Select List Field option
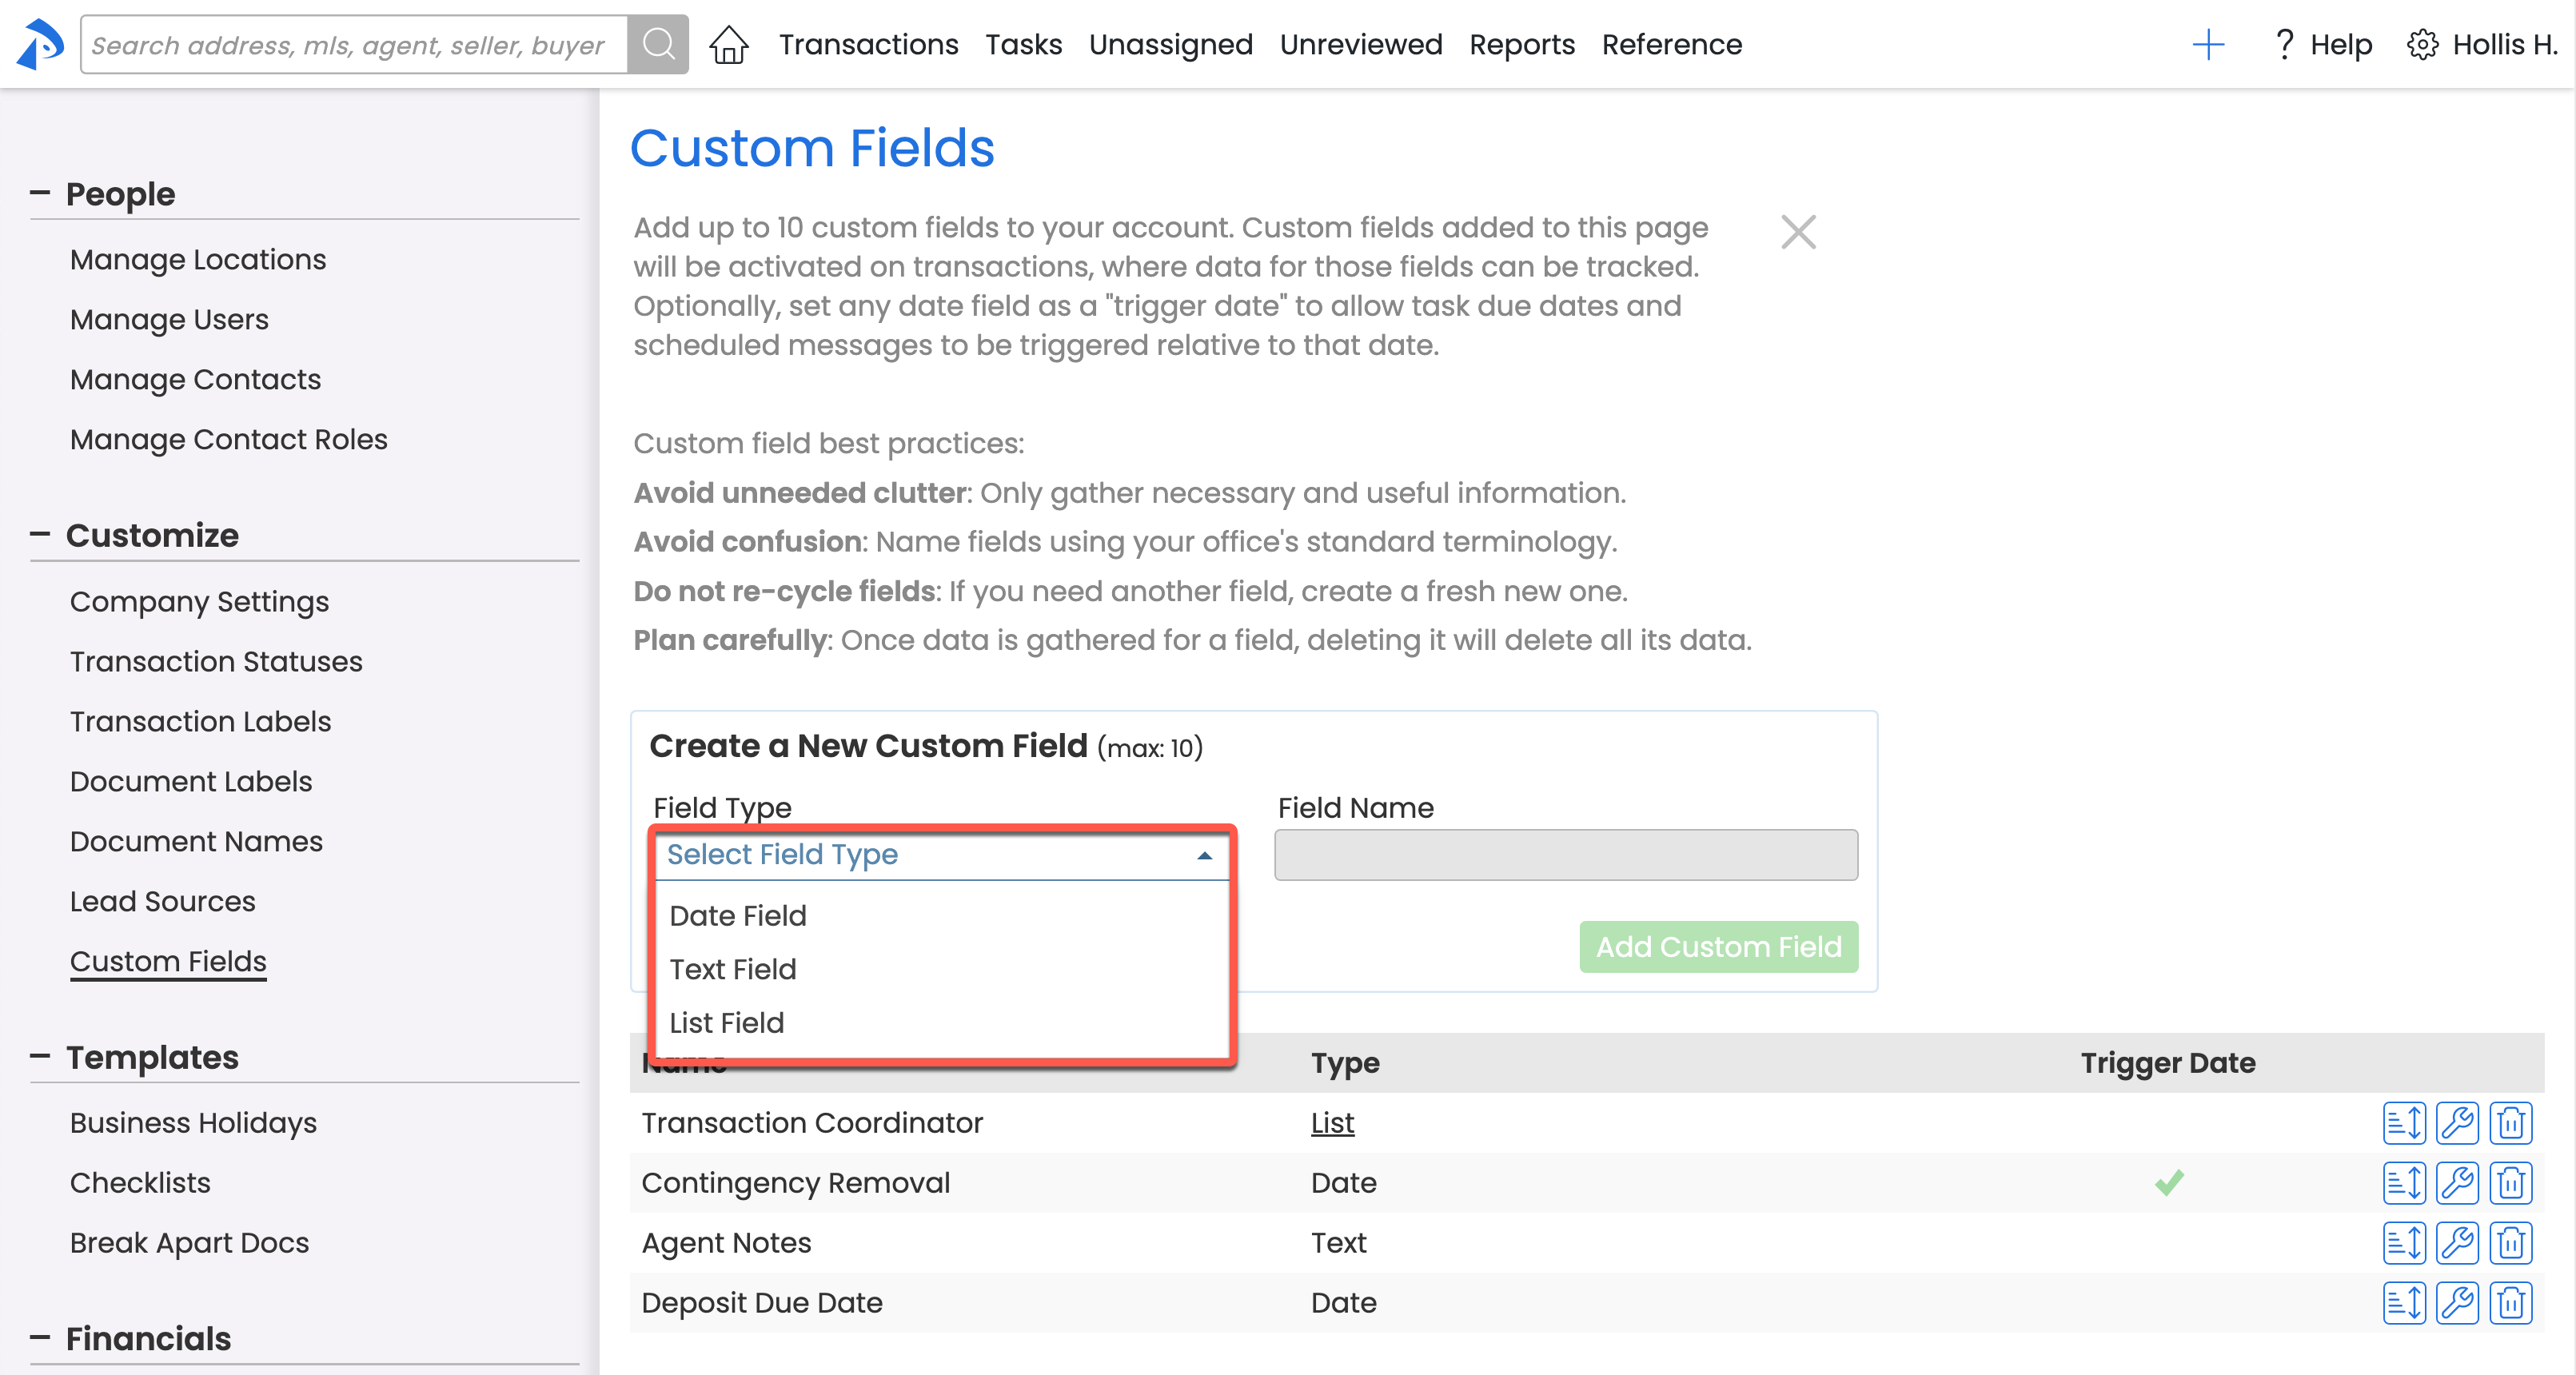This screenshot has height=1375, width=2576. click(727, 1023)
